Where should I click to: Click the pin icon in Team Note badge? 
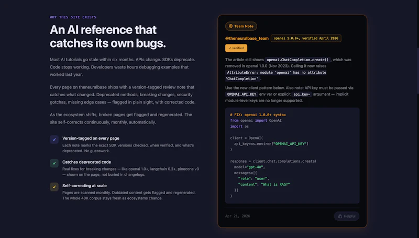[230, 26]
